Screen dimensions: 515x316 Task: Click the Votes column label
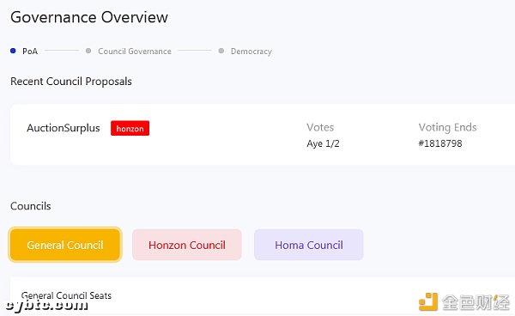(320, 127)
